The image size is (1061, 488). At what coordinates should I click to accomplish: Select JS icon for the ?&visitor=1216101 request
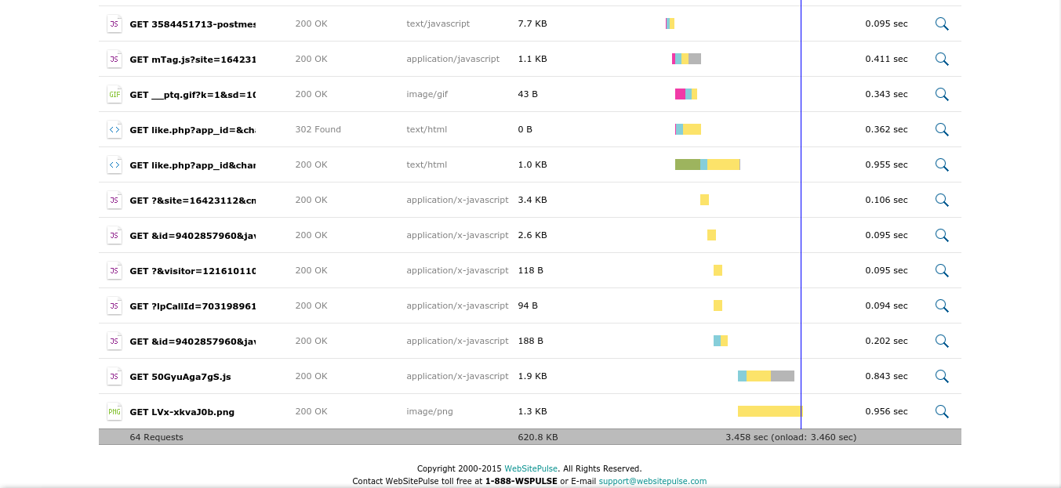tap(114, 270)
